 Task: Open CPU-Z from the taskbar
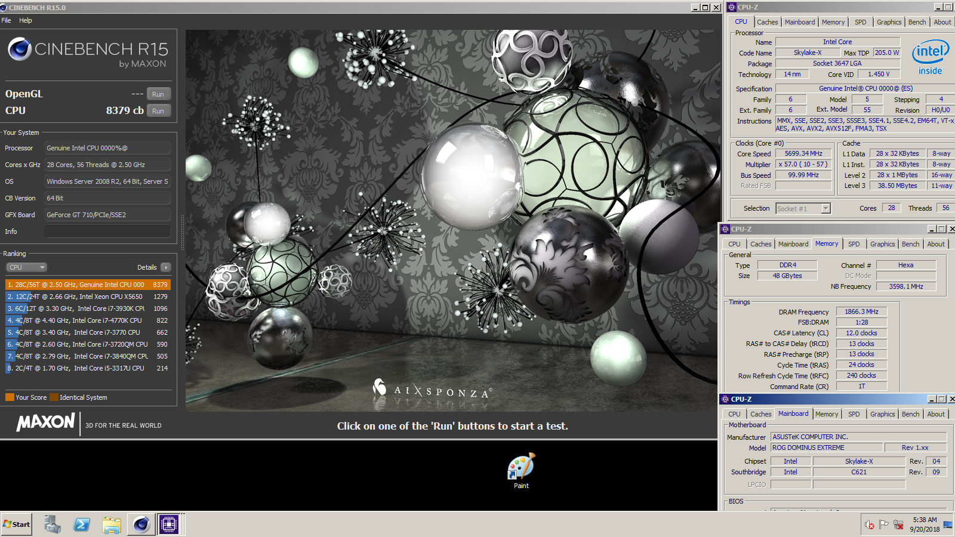coord(169,524)
